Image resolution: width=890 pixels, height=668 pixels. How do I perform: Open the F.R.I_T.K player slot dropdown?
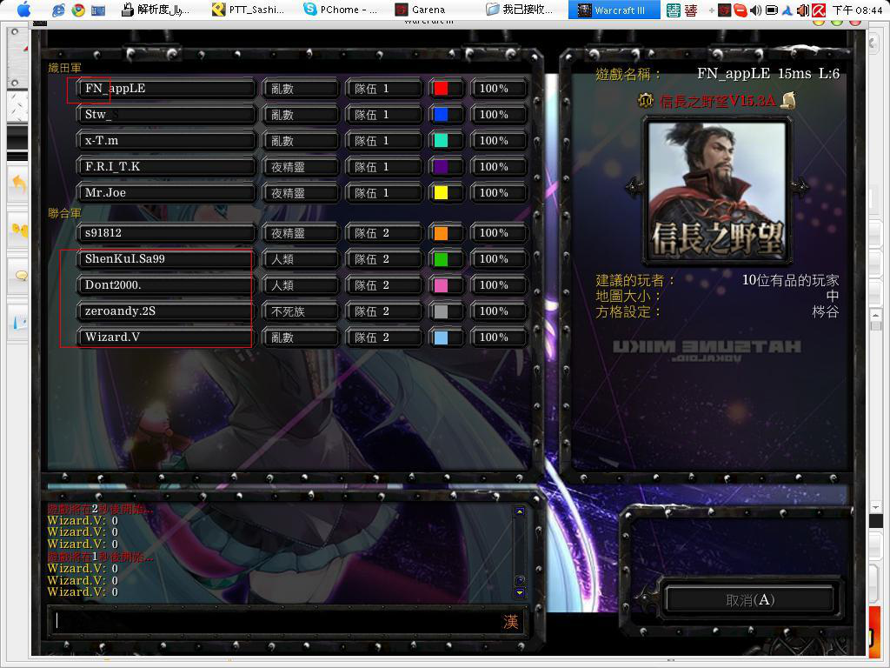(x=166, y=167)
